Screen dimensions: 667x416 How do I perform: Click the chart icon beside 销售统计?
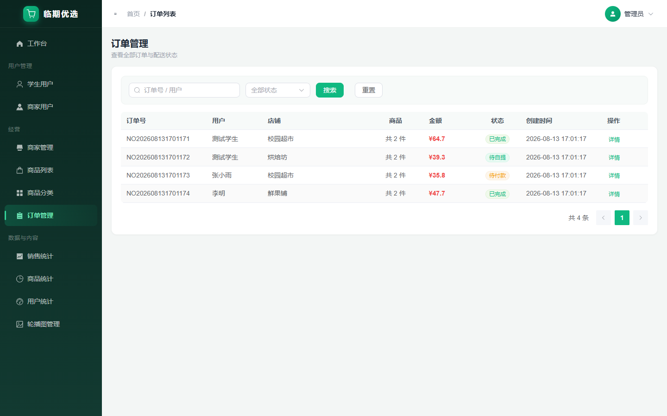tap(19, 256)
